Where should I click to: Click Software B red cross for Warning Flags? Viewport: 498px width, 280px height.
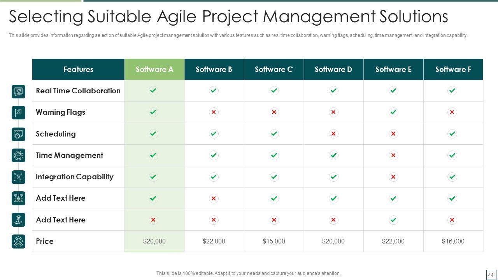[214, 112]
